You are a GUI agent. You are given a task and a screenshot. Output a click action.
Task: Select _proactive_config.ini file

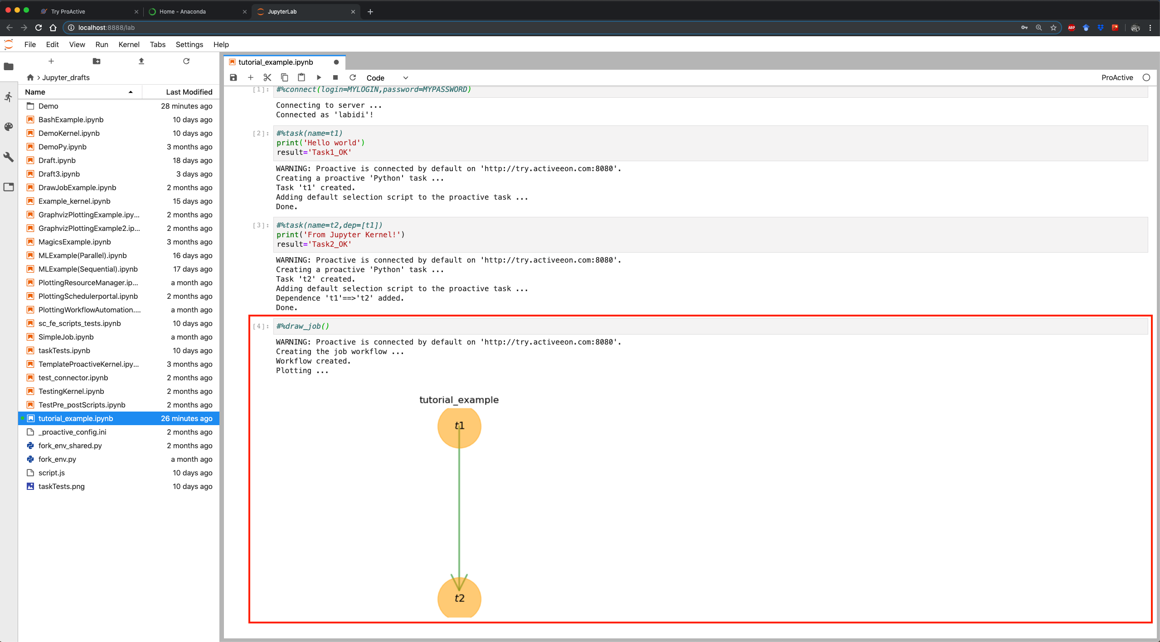click(x=119, y=432)
